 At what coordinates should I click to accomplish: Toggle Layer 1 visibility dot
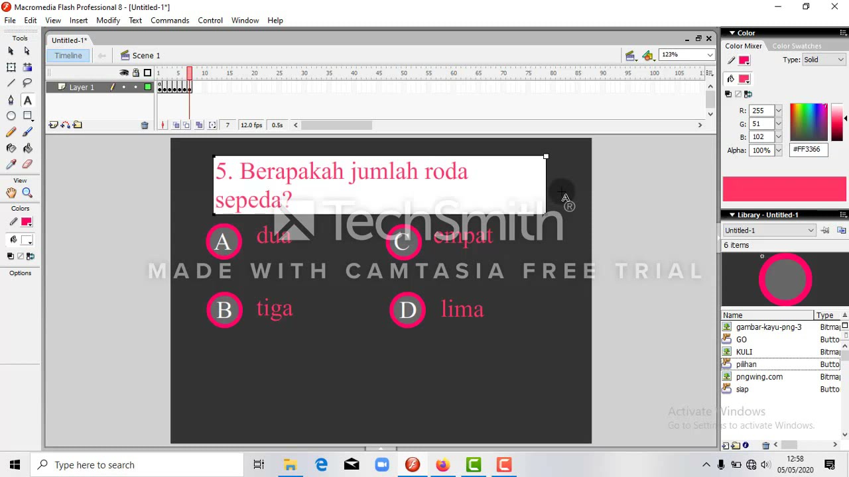pos(124,87)
